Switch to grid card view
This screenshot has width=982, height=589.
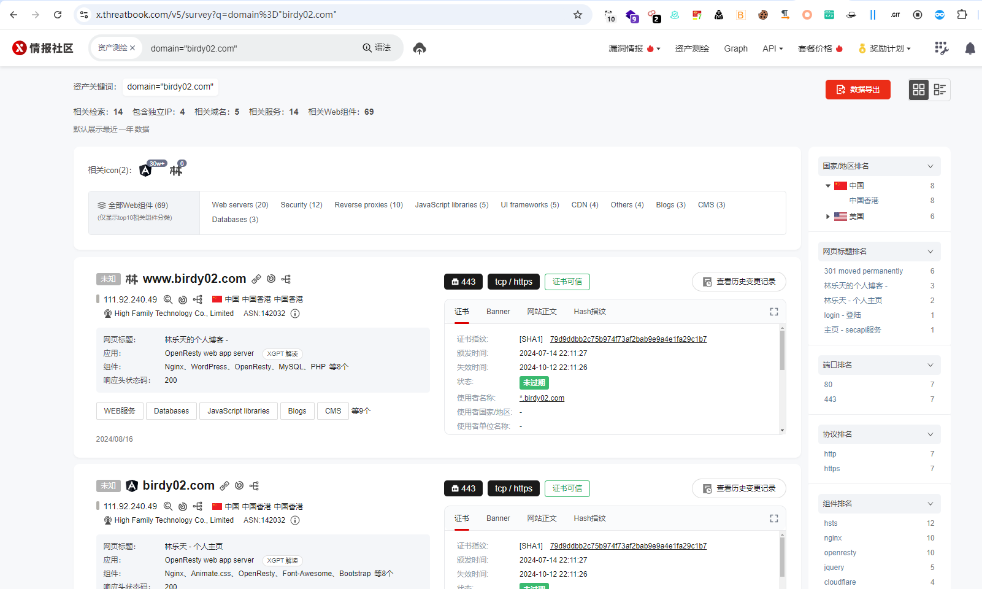919,90
